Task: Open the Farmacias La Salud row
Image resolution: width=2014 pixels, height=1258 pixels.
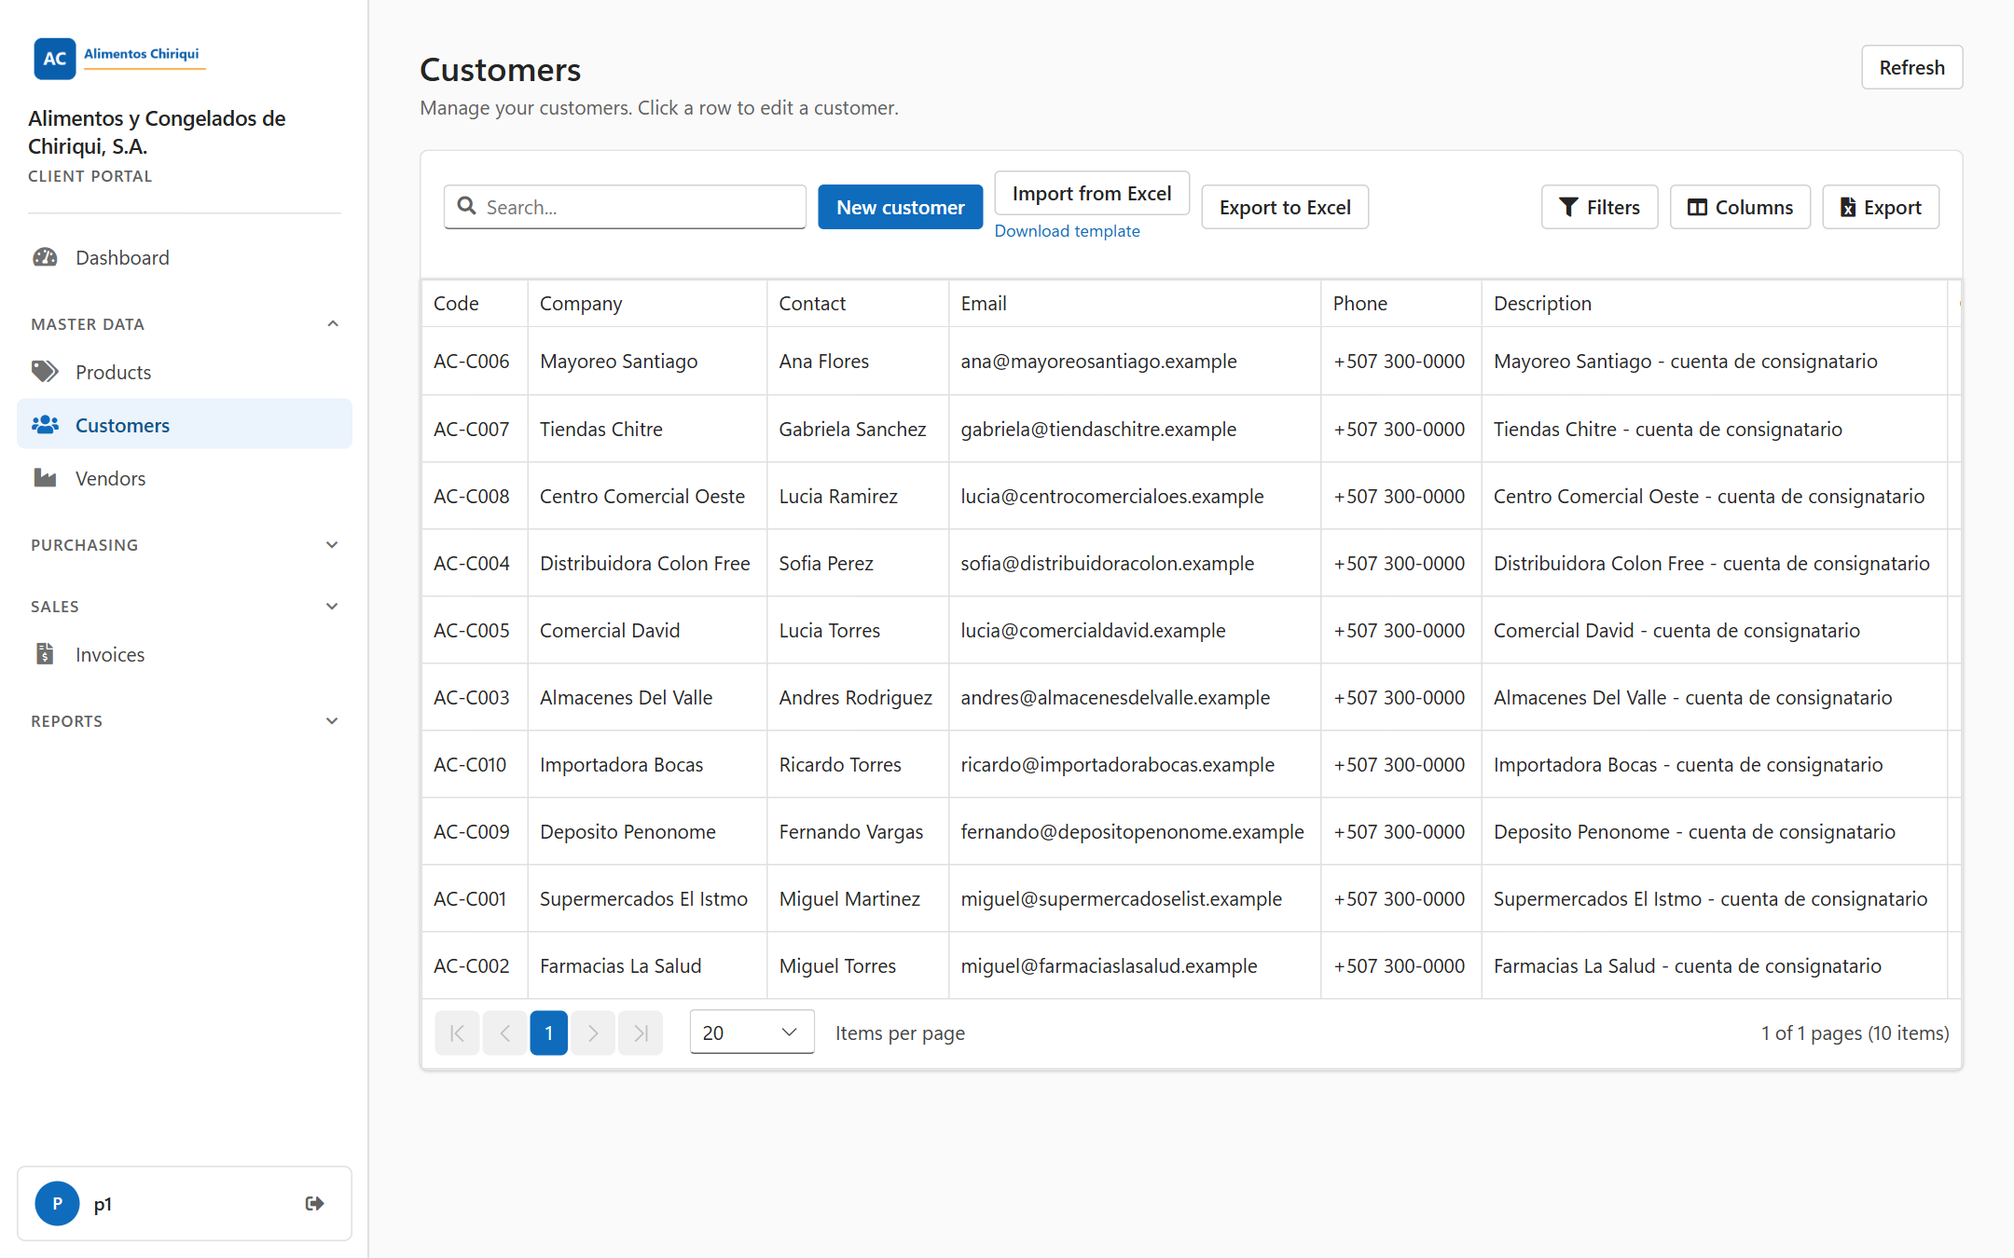Action: (1191, 965)
